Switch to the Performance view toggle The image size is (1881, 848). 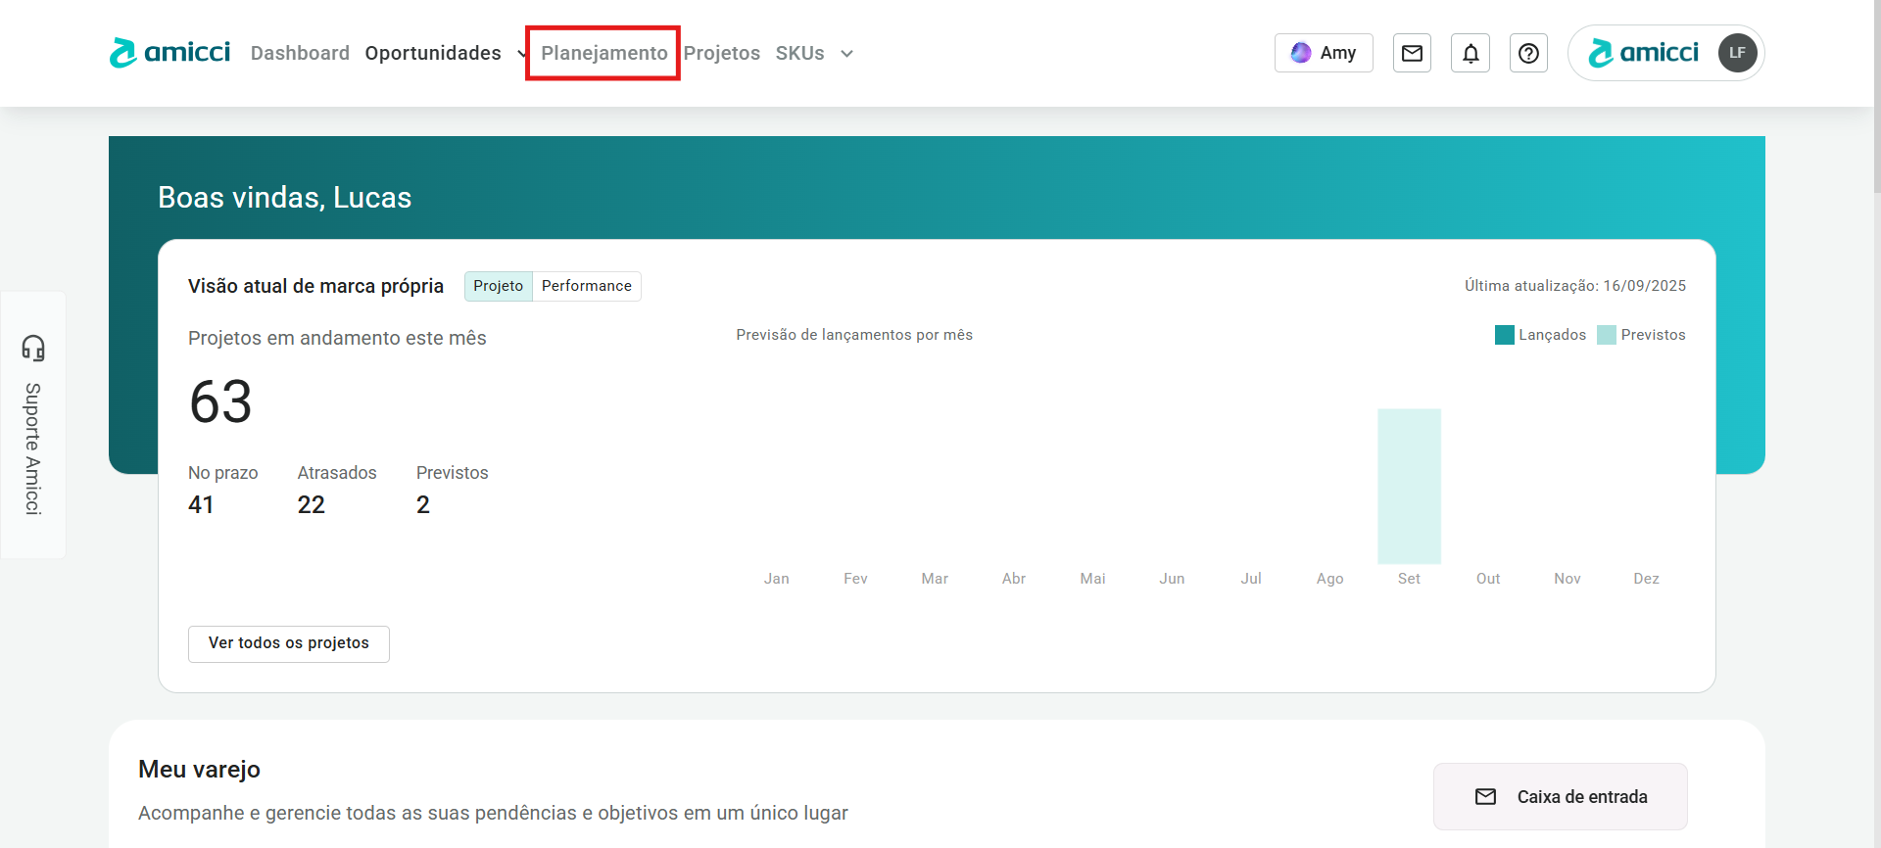click(x=586, y=286)
